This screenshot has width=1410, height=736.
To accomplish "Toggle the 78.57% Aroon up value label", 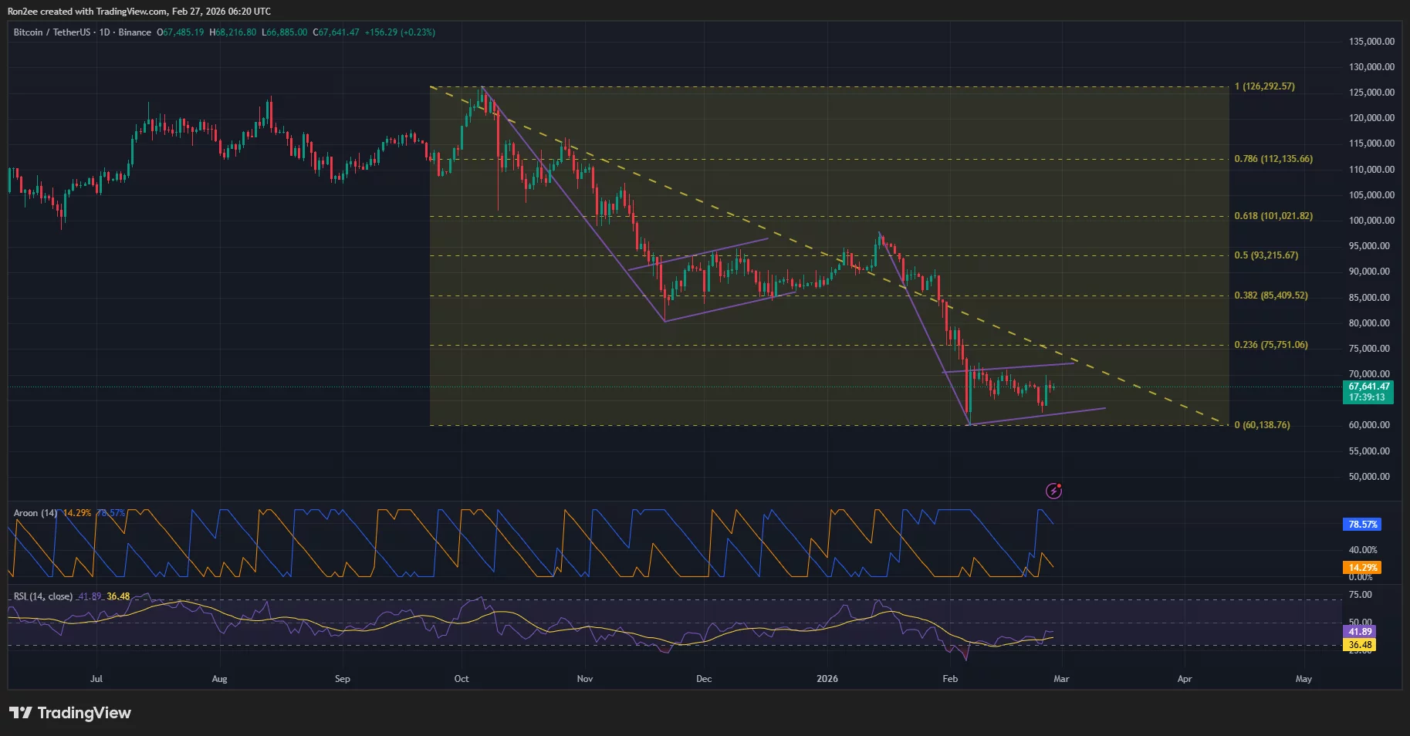I will coord(1362,524).
